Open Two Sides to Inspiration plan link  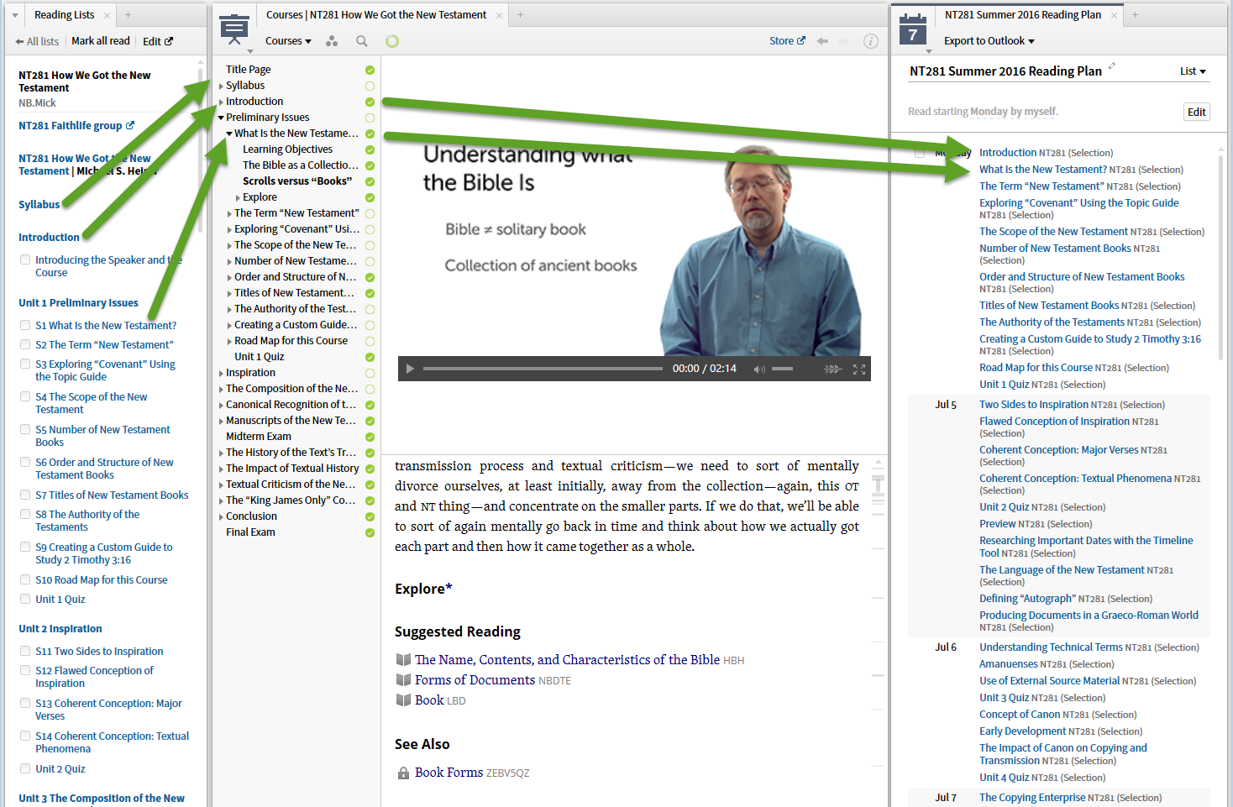pyautogui.click(x=1034, y=405)
